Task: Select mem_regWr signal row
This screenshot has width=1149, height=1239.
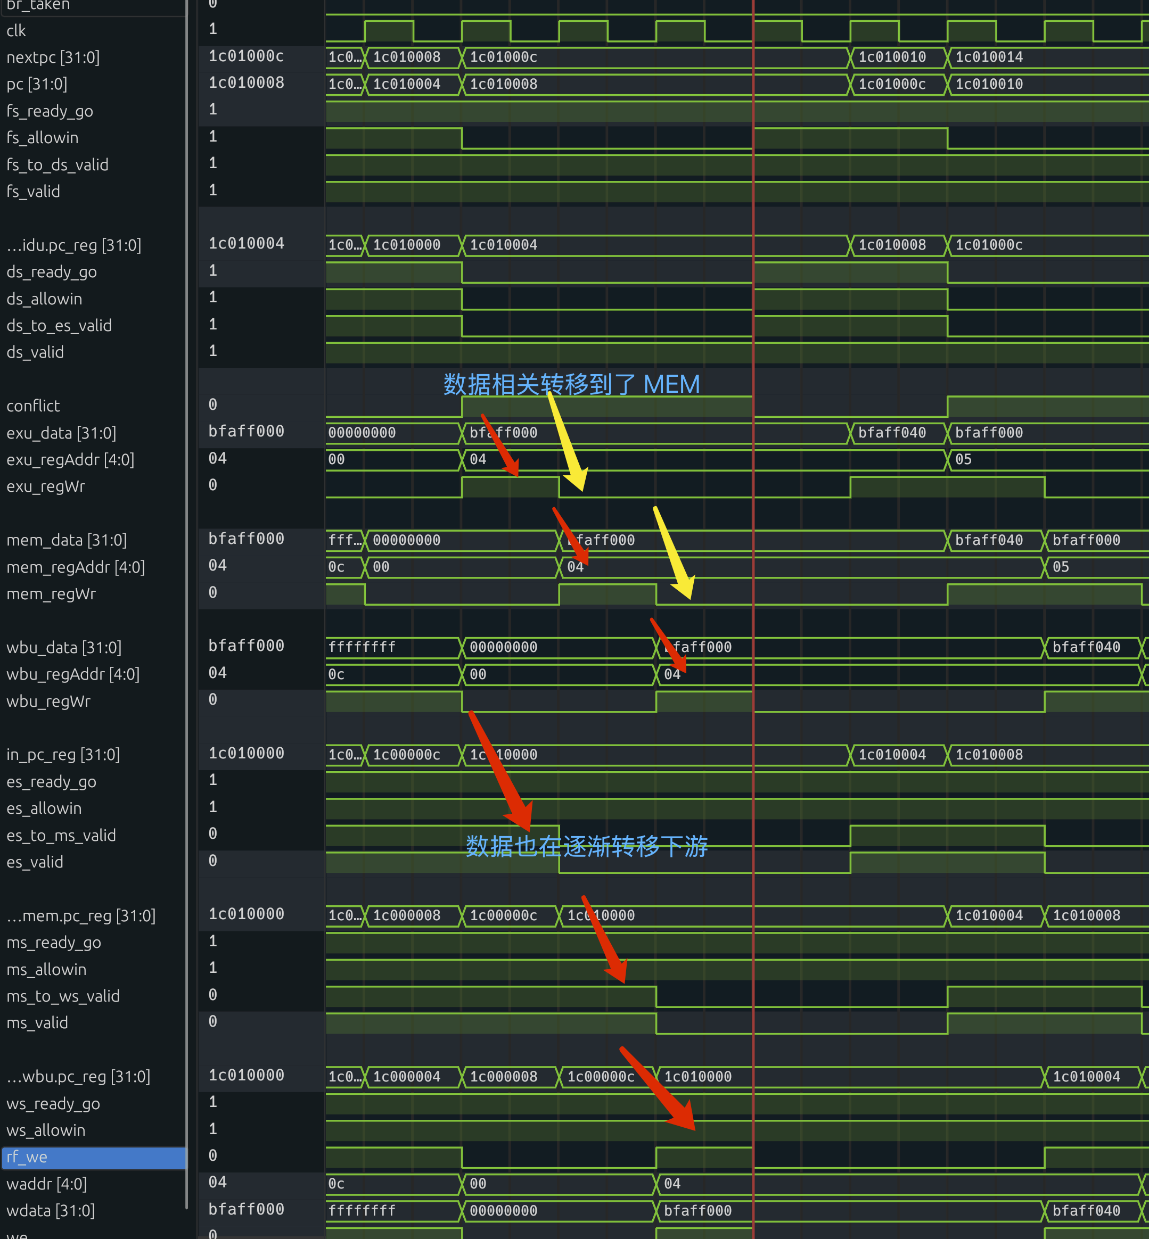Action: (x=51, y=594)
